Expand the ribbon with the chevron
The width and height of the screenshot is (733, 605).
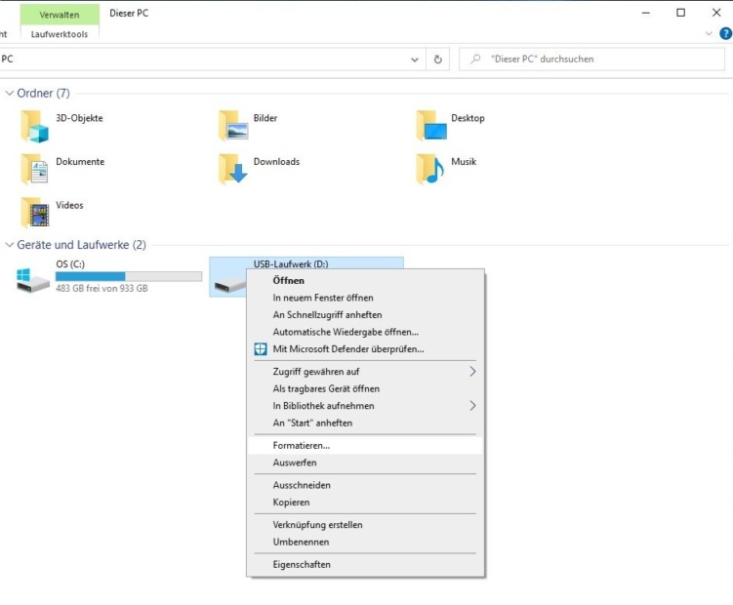709,33
